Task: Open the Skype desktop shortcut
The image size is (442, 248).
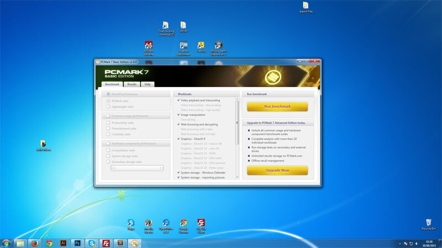Action: pos(131,225)
